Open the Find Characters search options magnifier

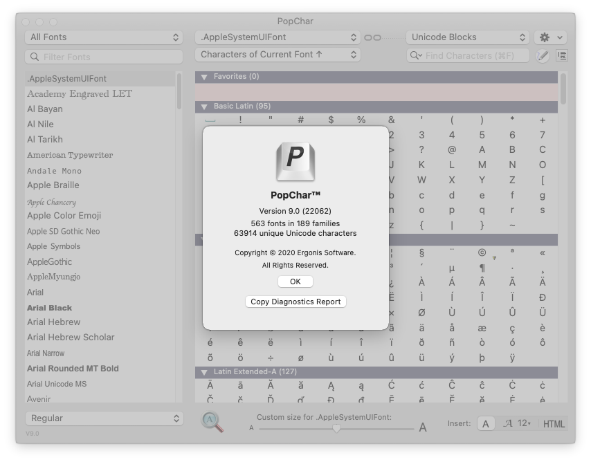click(x=416, y=56)
